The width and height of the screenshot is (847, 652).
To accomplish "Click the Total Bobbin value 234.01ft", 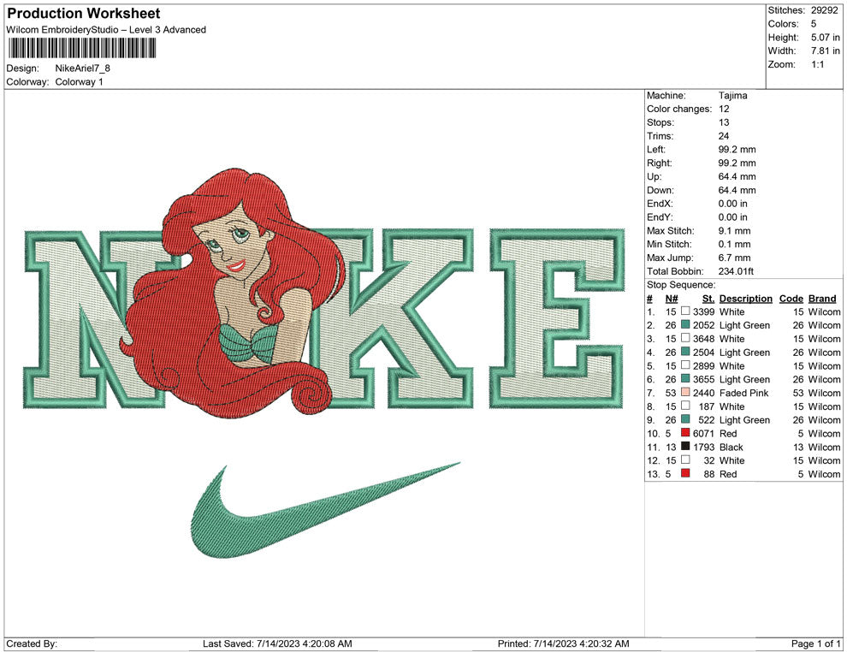I will (x=737, y=271).
